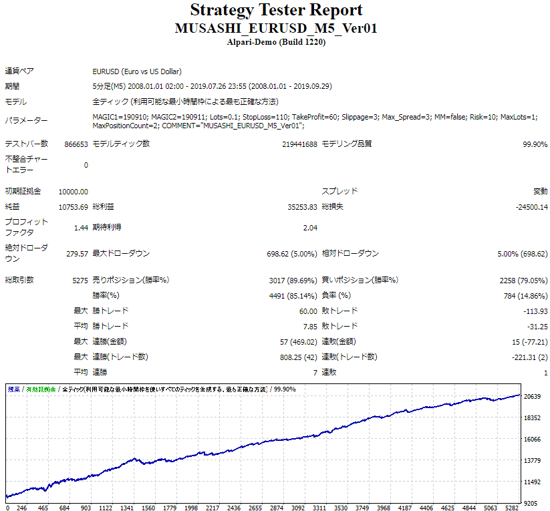Click the 総利益 value 35253.83
The width and height of the screenshot is (550, 511).
coord(302,207)
